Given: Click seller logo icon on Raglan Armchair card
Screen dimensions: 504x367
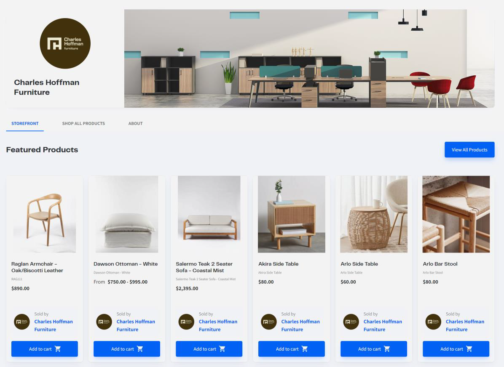Looking at the screenshot, I should [22, 322].
